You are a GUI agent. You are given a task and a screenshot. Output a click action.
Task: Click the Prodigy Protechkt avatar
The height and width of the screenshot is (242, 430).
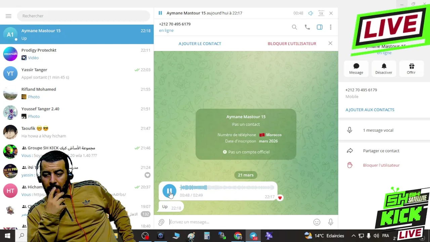coord(10,54)
